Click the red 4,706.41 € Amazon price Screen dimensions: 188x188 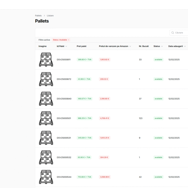tap(104, 118)
